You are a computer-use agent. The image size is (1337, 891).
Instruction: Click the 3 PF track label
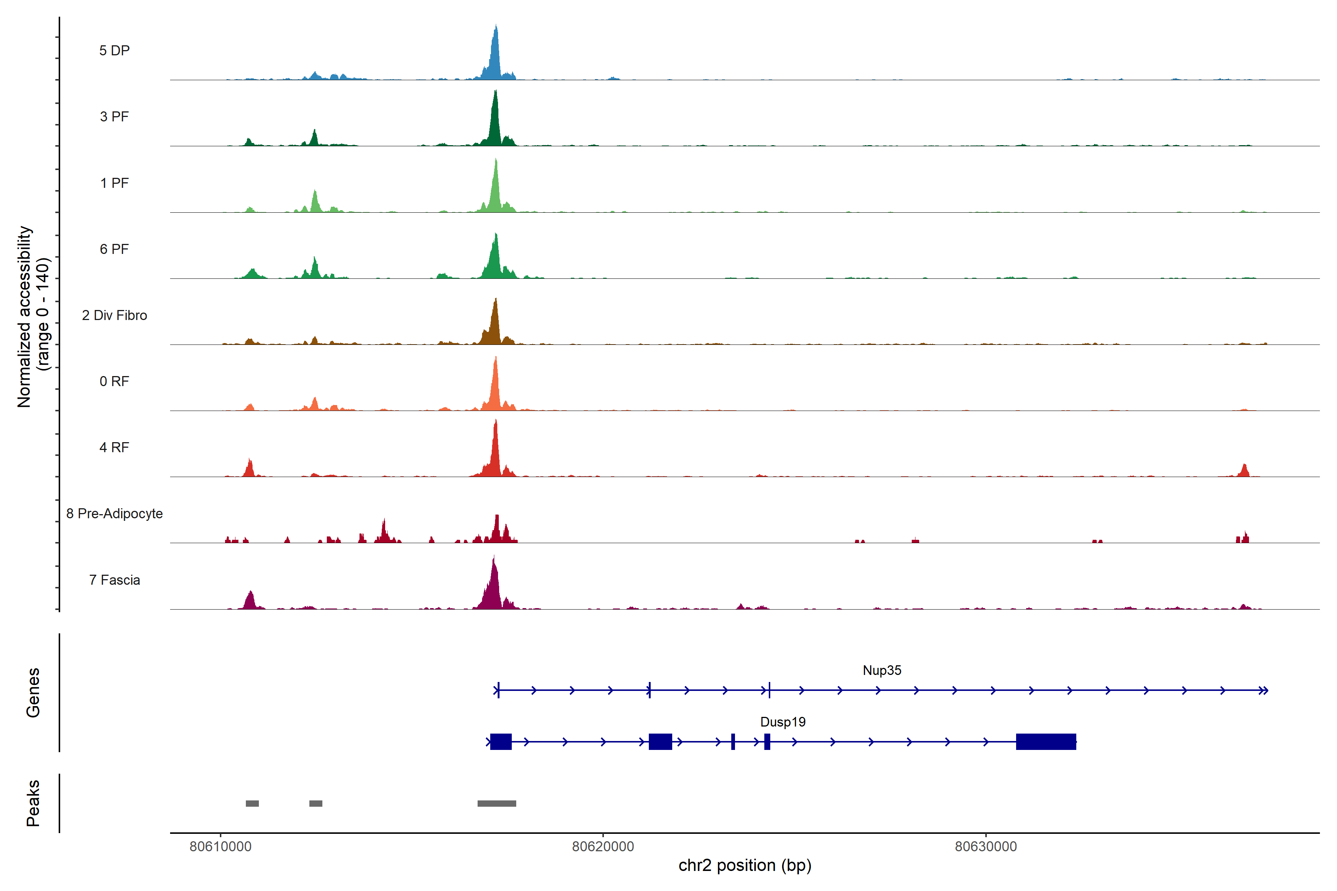pyautogui.click(x=114, y=117)
